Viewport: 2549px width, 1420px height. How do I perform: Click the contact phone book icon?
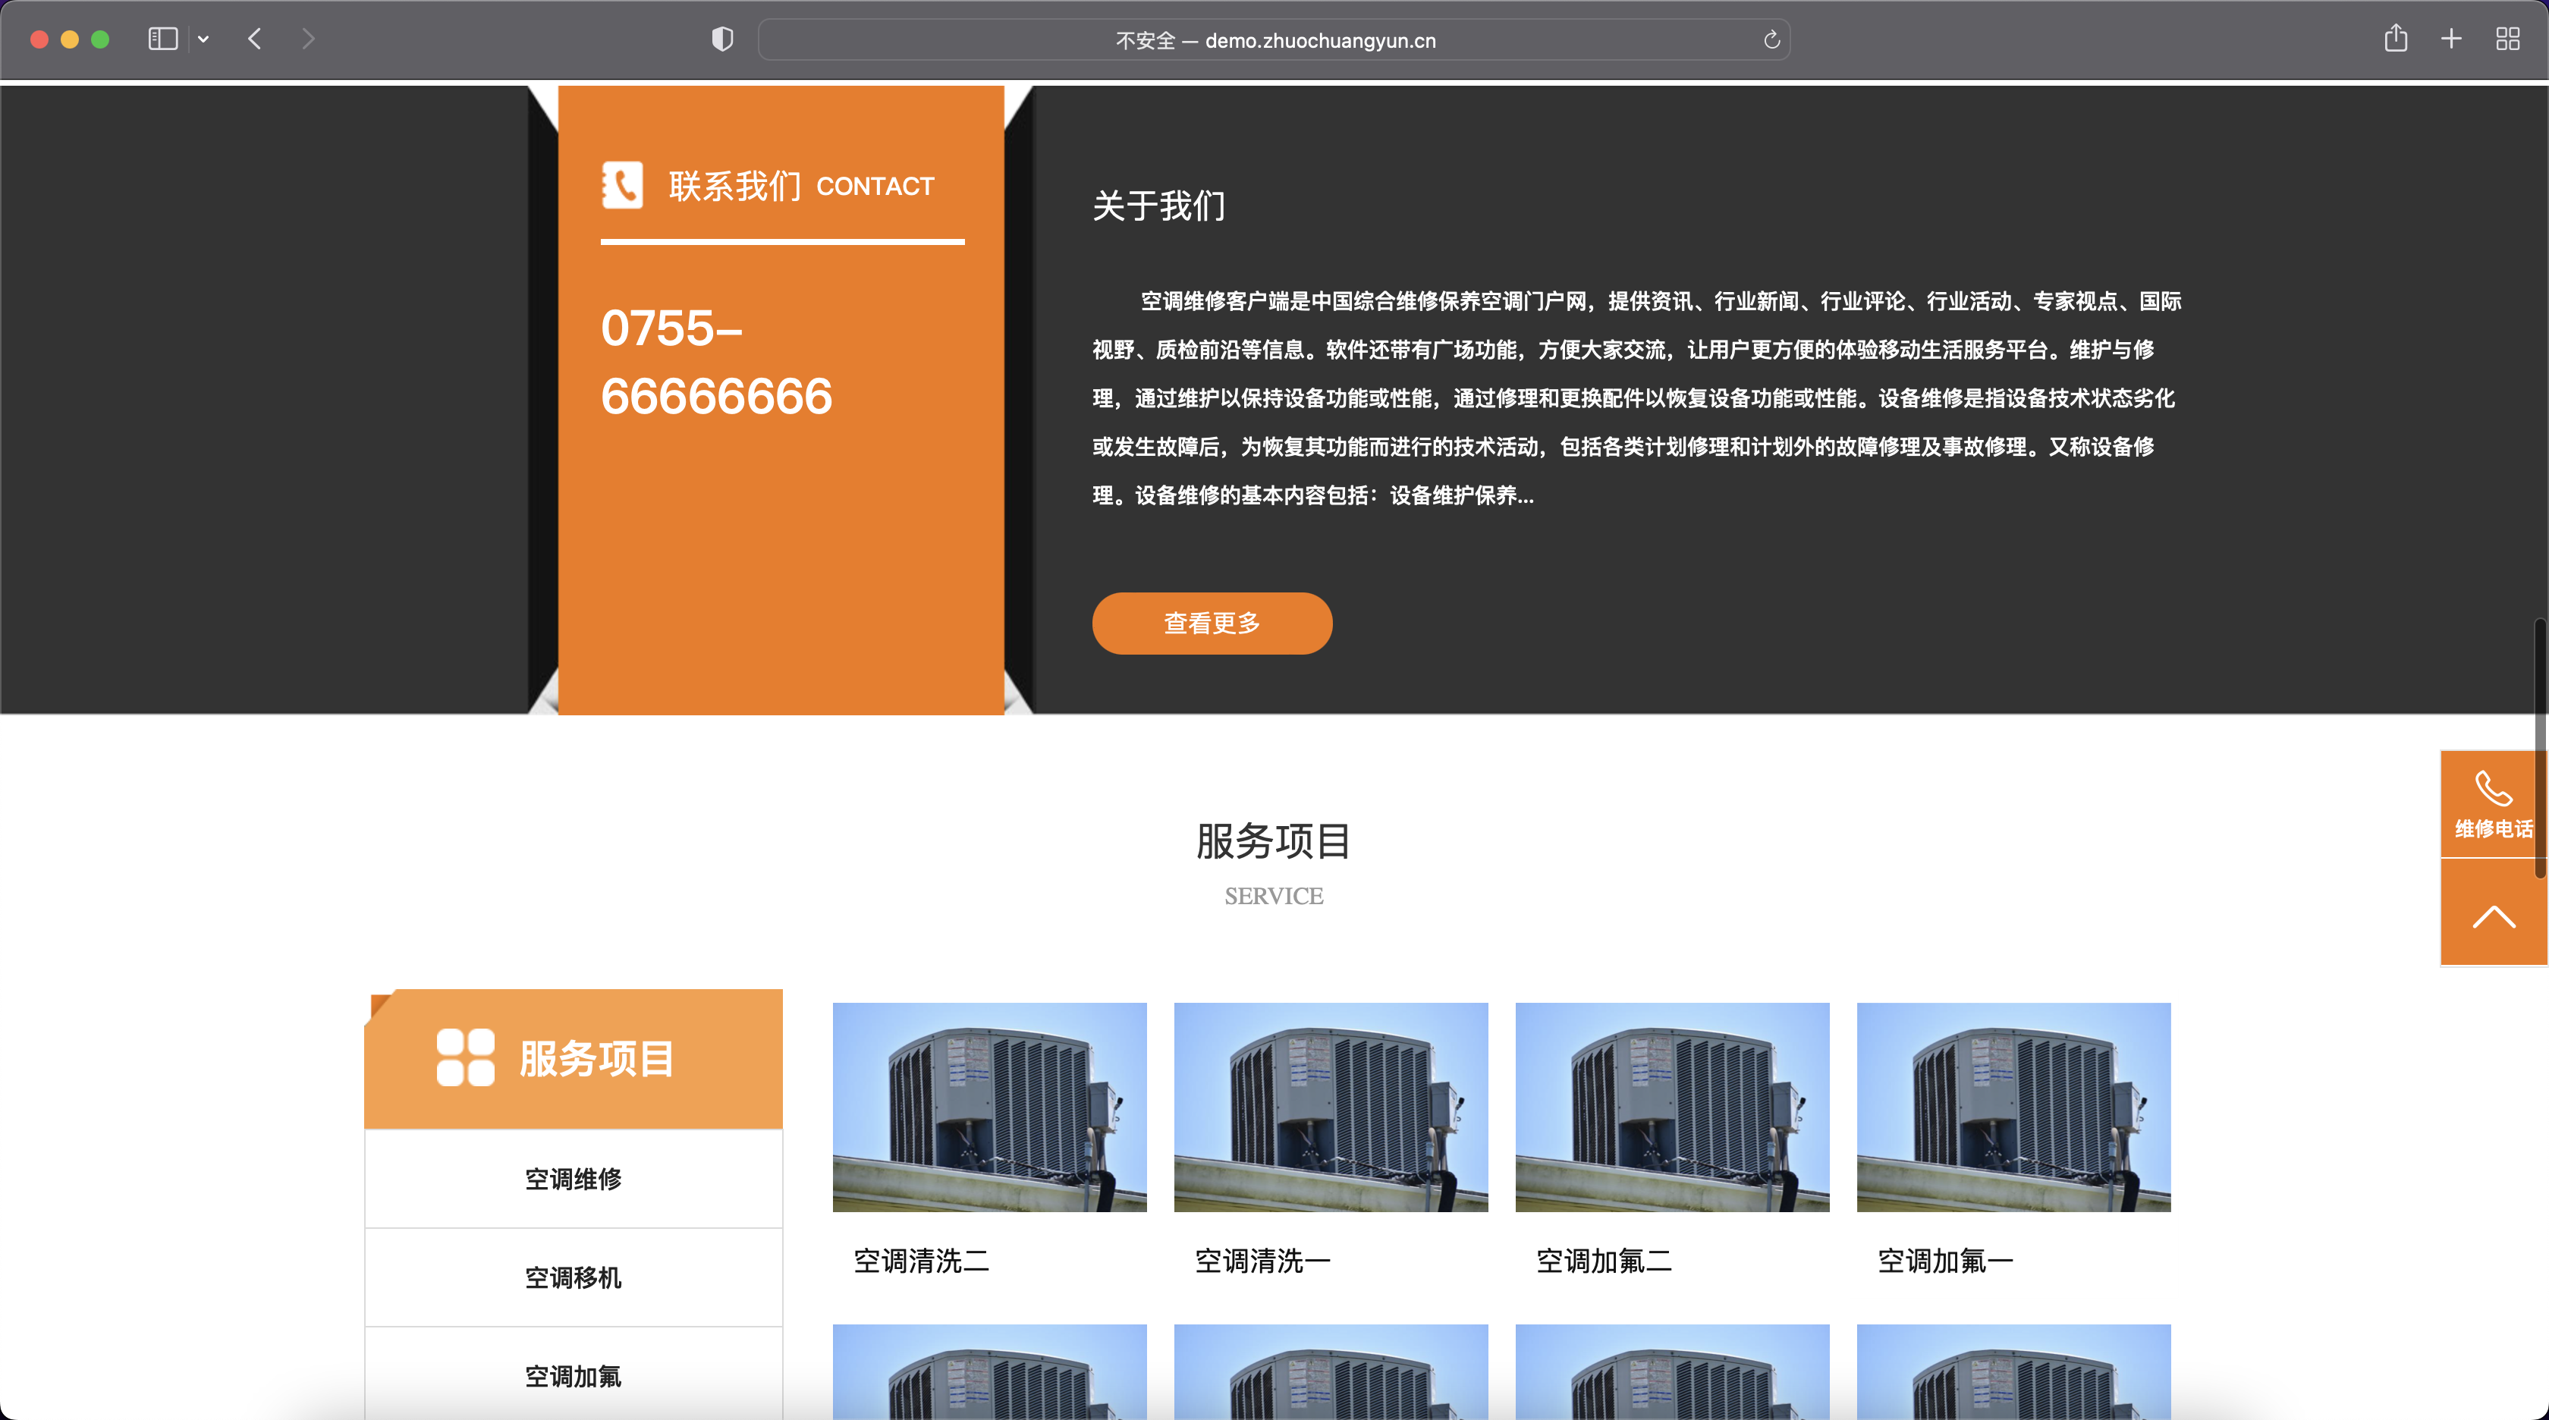click(x=622, y=185)
